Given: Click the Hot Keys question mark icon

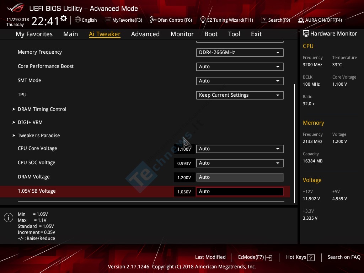Looking at the screenshot, I should 311,257.
